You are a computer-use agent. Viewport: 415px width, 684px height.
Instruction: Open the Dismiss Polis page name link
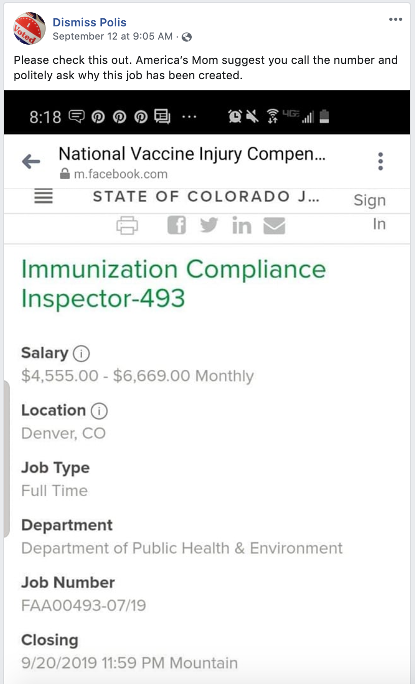[x=89, y=22]
